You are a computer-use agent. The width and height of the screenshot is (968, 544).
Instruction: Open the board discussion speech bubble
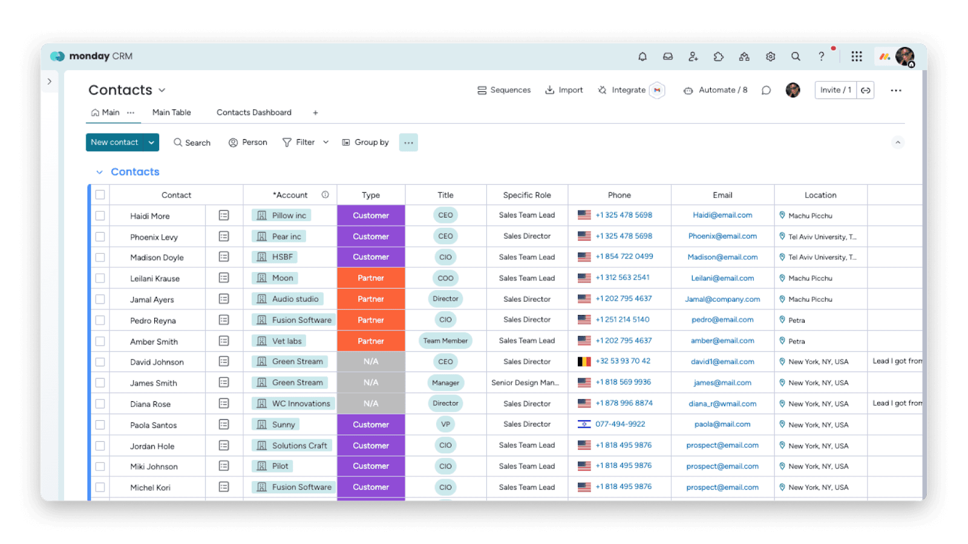point(766,90)
